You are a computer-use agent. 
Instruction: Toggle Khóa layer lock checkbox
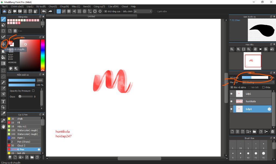263,87
